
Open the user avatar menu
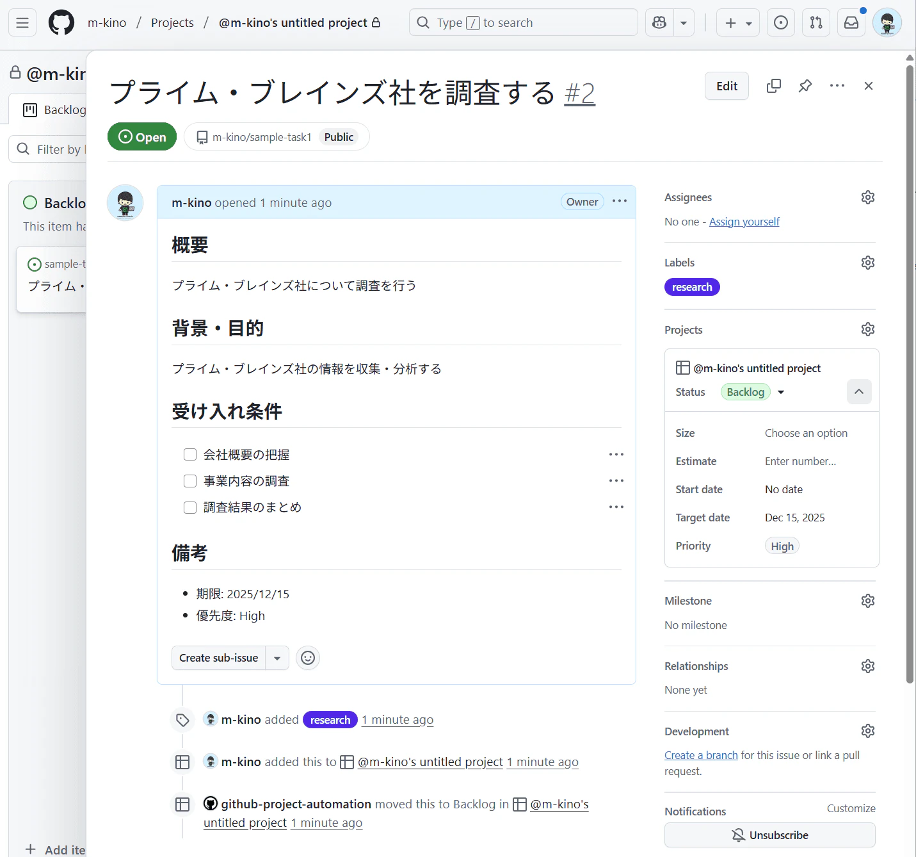887,23
